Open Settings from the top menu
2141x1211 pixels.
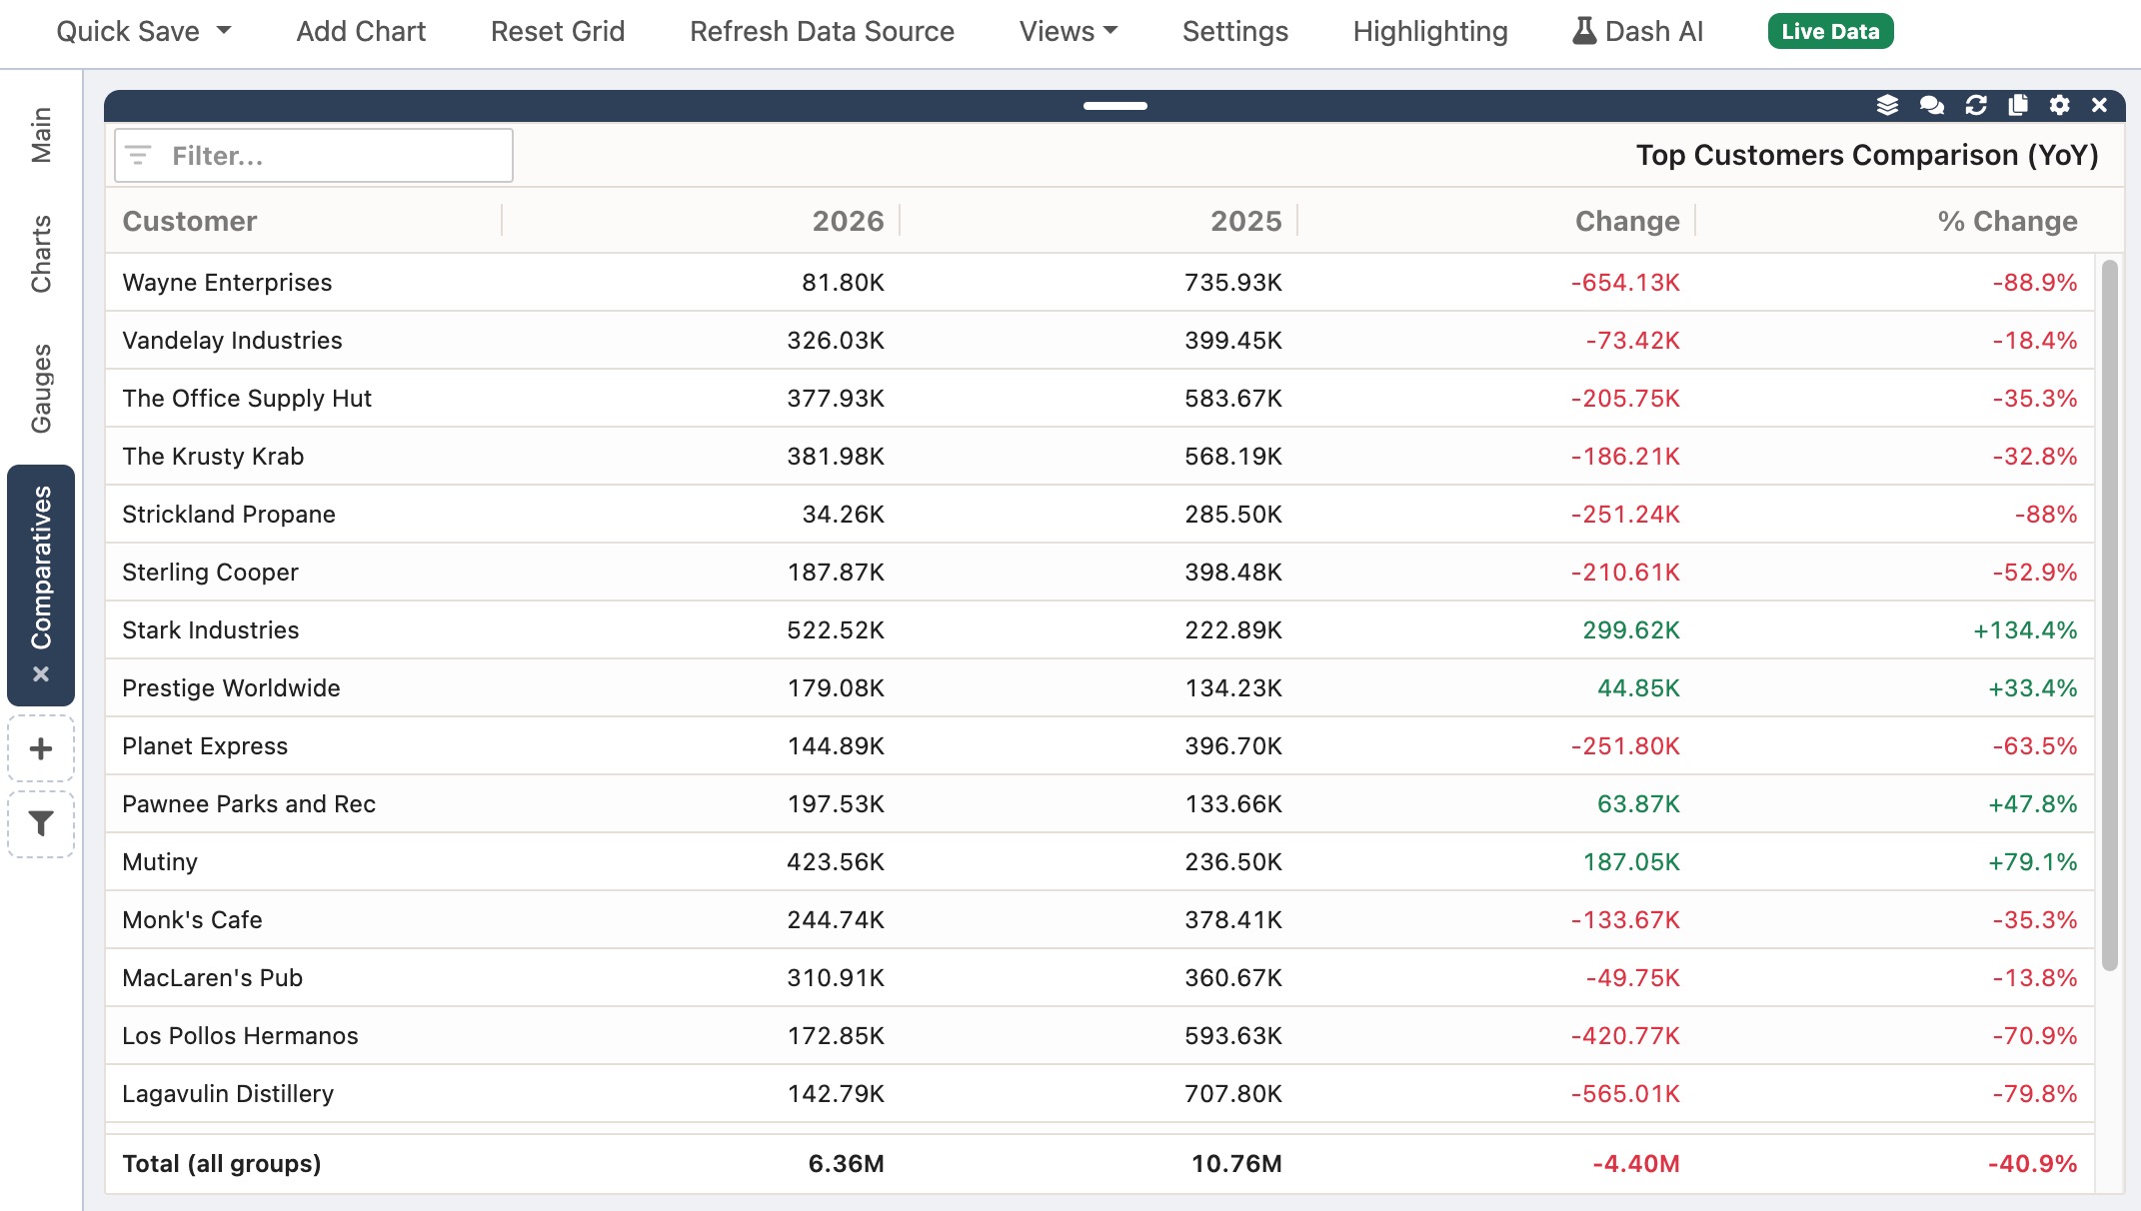(x=1235, y=31)
